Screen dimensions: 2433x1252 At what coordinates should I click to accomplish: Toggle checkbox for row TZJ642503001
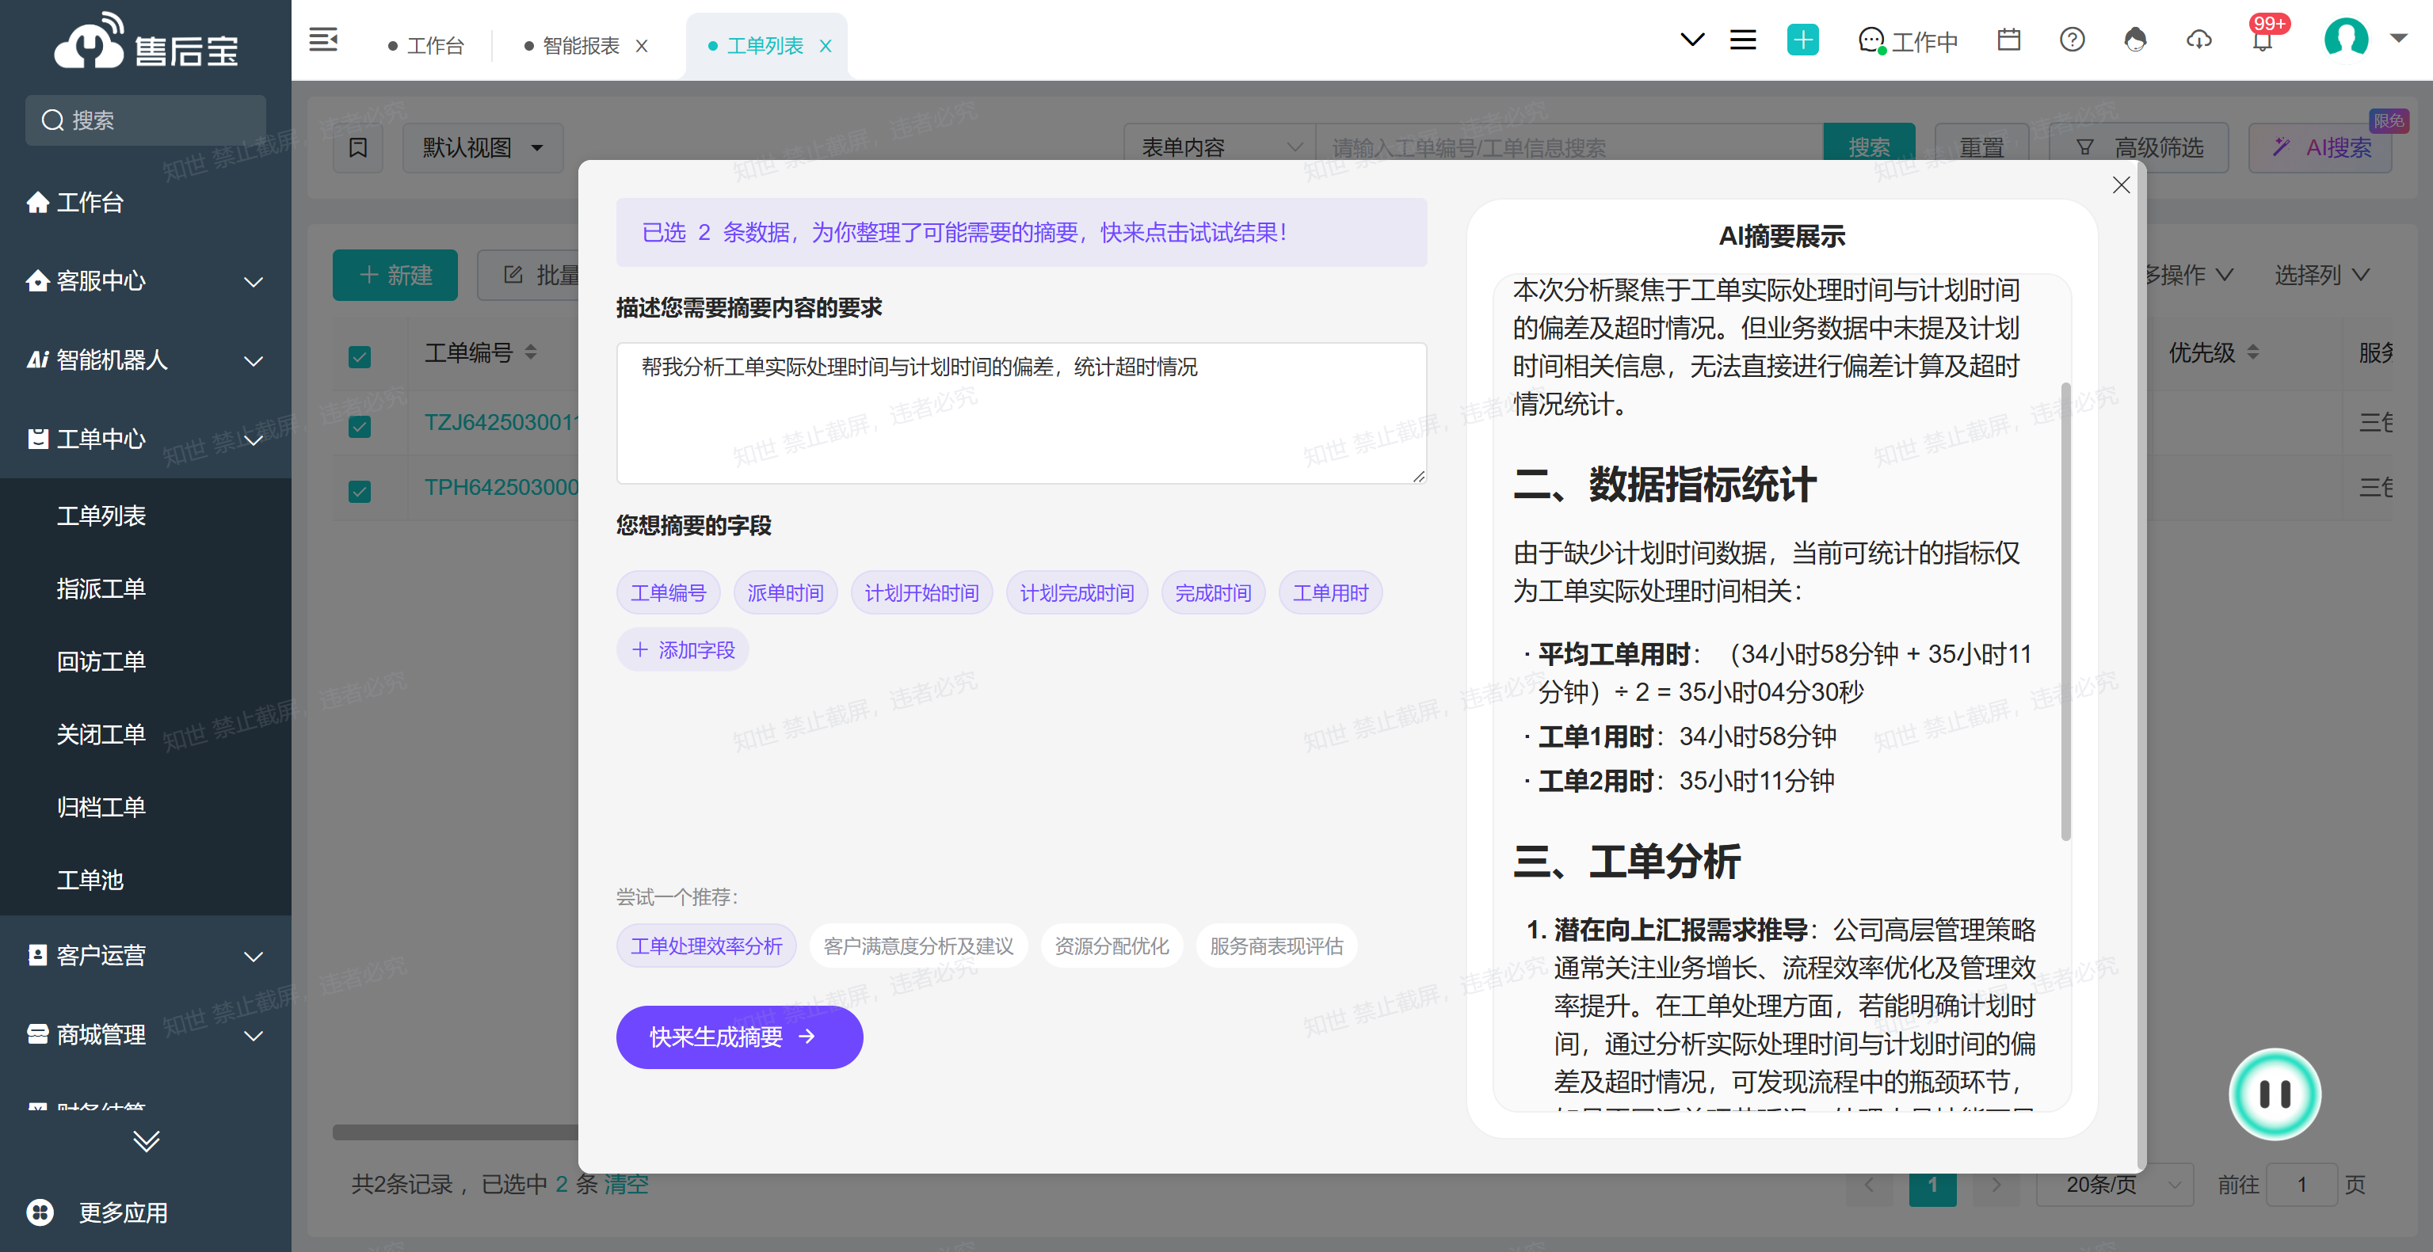pyautogui.click(x=359, y=426)
